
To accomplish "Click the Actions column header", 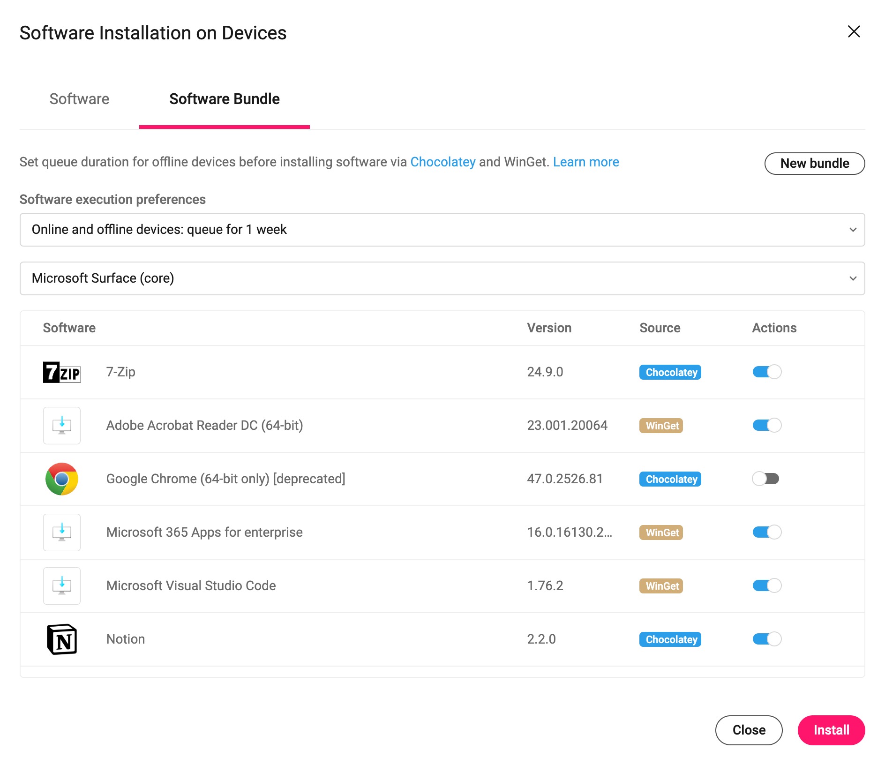I will (x=774, y=328).
